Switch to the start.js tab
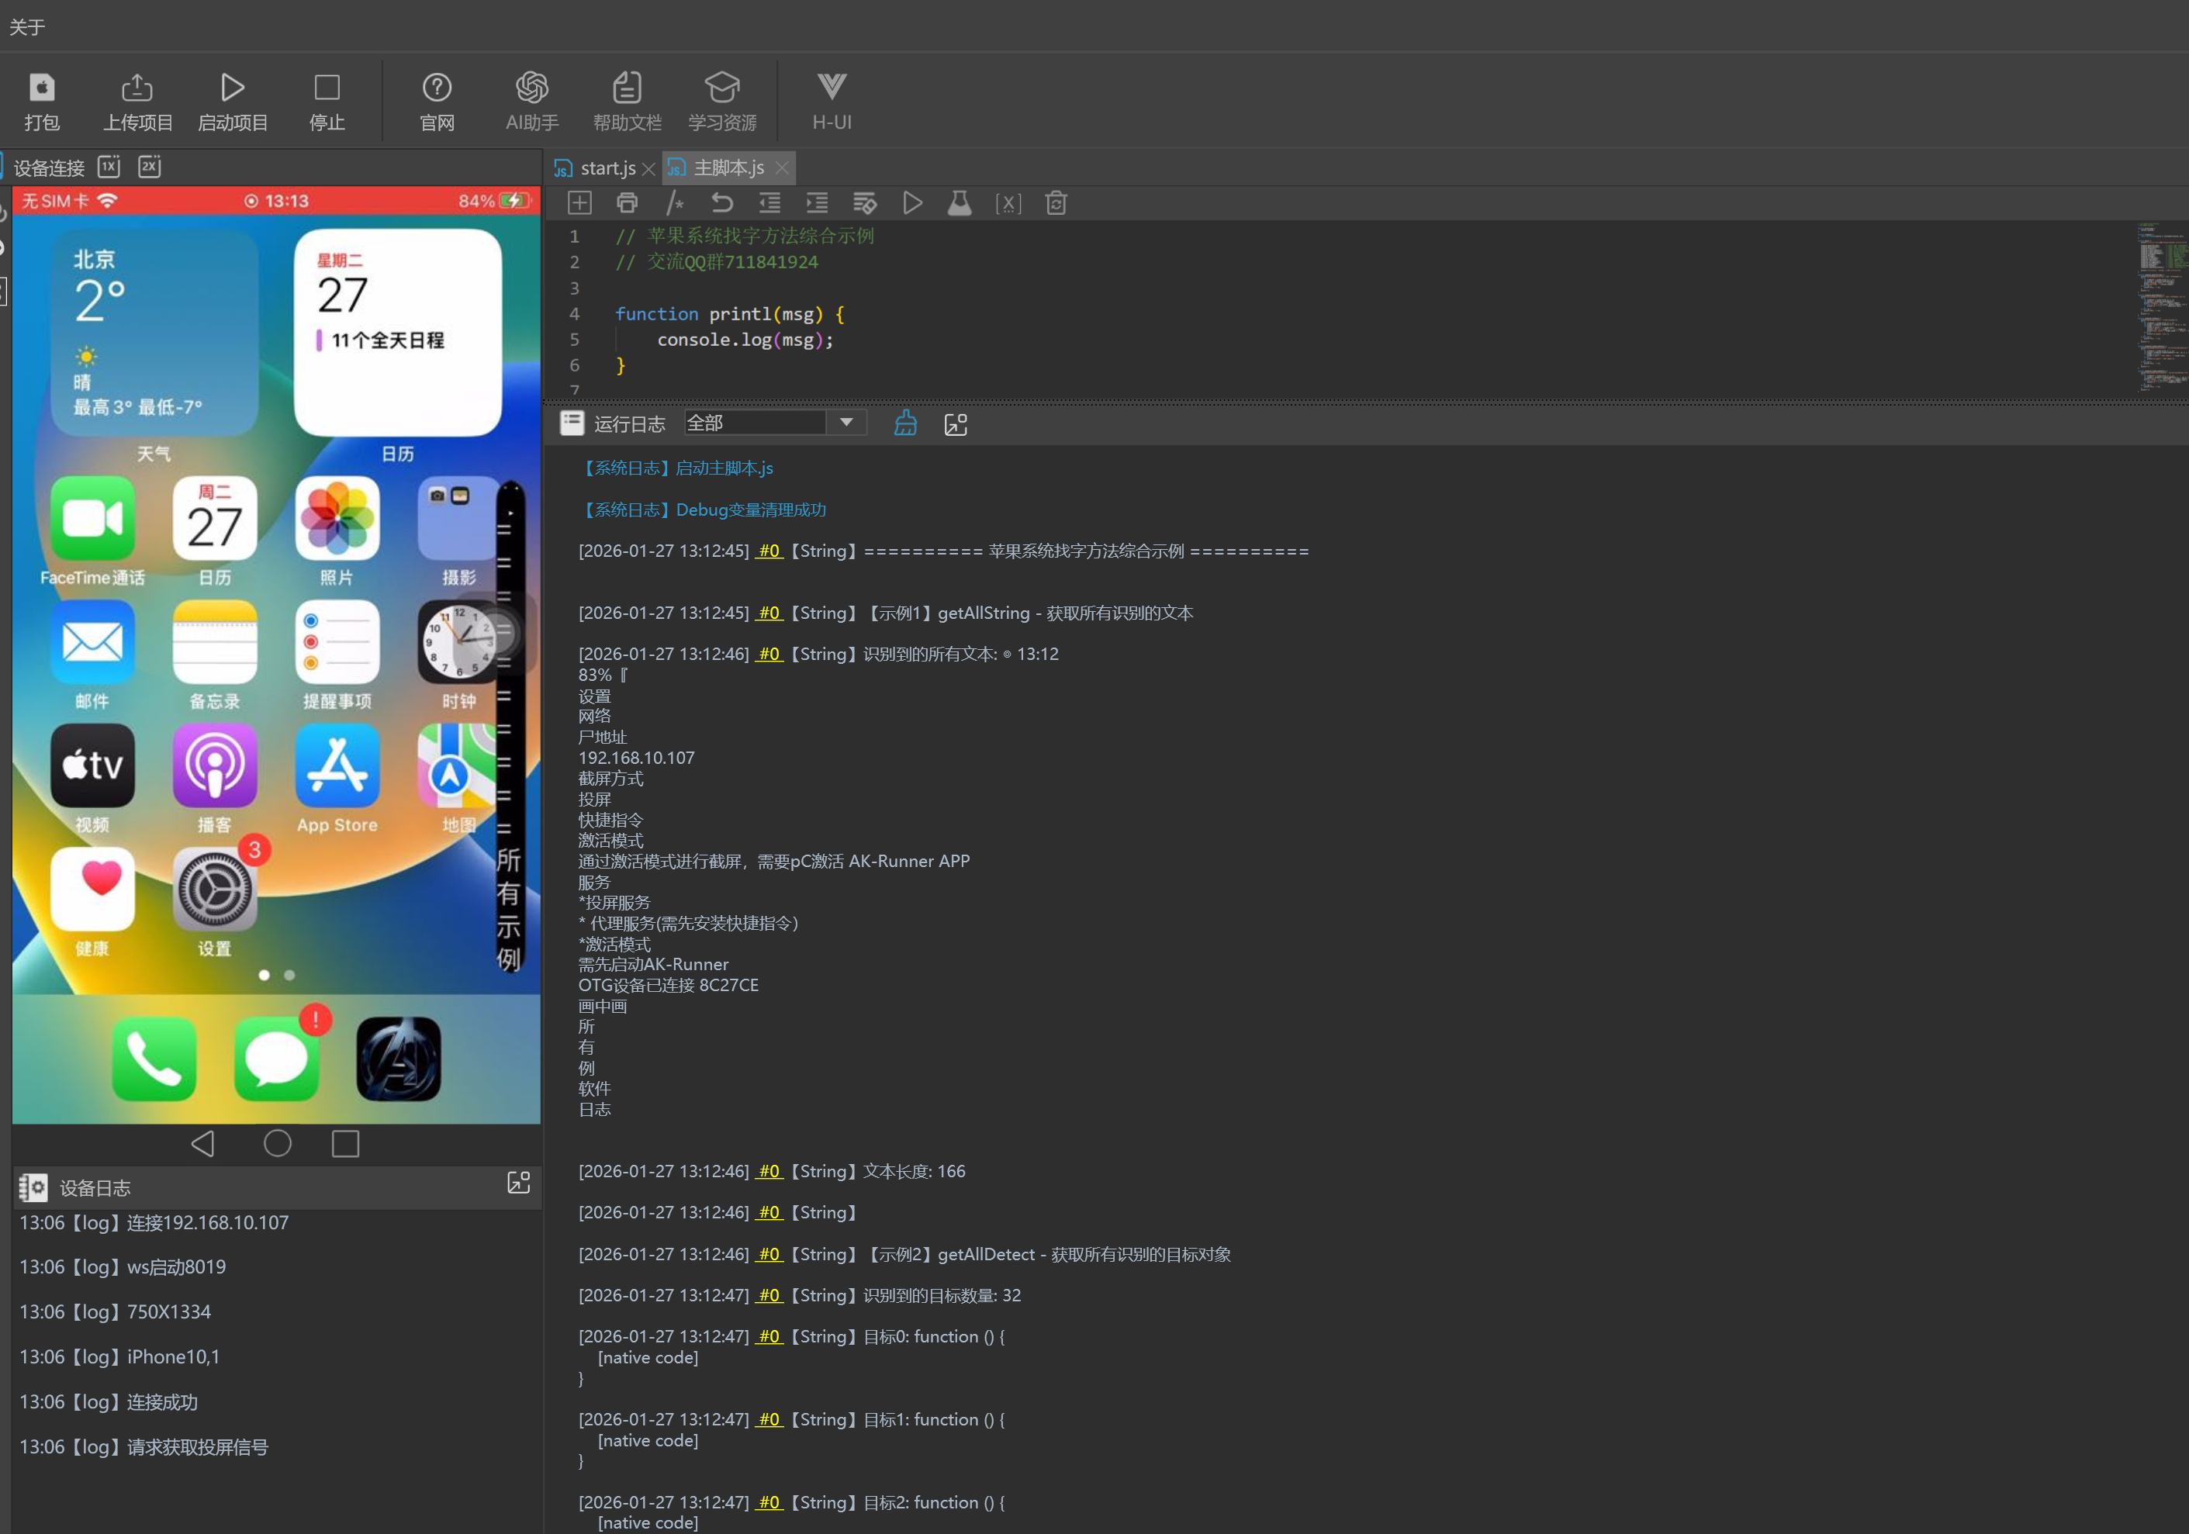This screenshot has height=1534, width=2189. click(607, 169)
